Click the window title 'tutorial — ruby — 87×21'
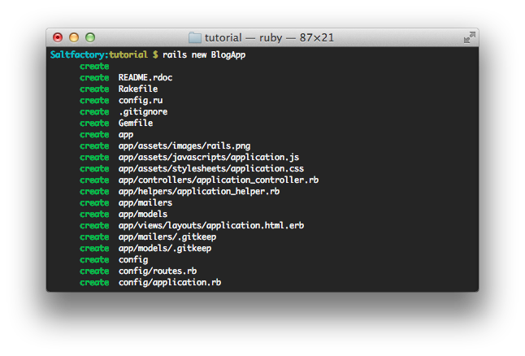The image size is (525, 356). tap(270, 38)
